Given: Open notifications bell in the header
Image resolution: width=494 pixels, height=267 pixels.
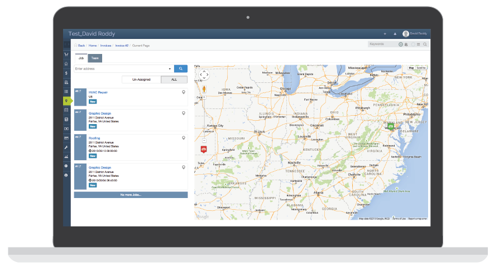Looking at the screenshot, I should coord(395,33).
